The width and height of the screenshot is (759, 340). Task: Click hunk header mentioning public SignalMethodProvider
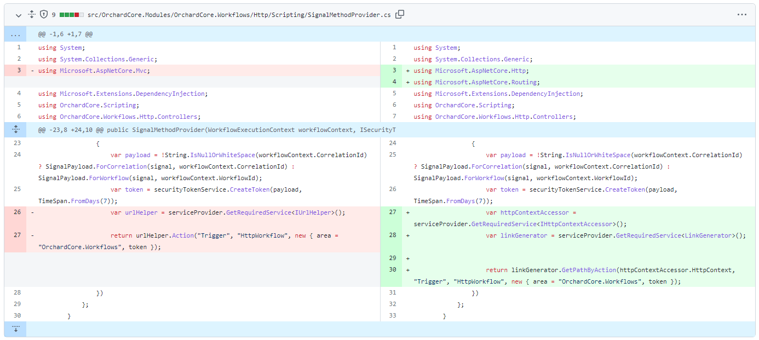pyautogui.click(x=217, y=130)
